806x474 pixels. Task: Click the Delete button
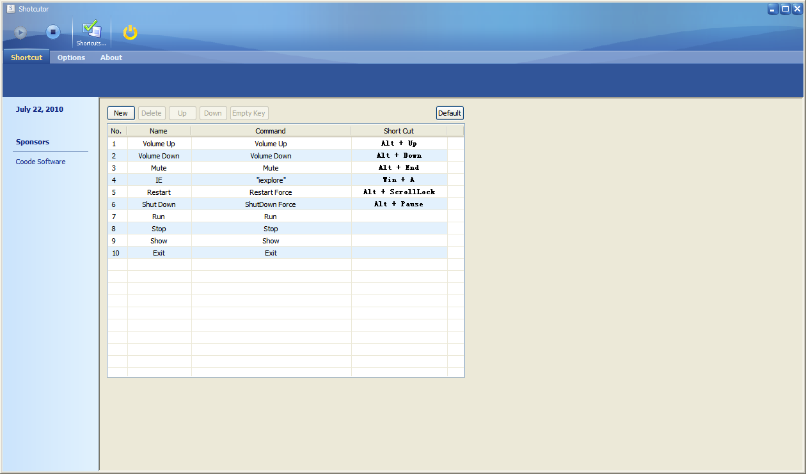152,113
